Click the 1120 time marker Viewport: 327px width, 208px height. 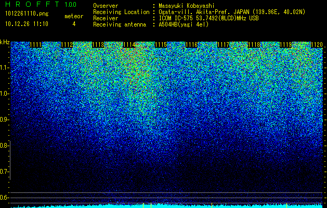coord(317,45)
